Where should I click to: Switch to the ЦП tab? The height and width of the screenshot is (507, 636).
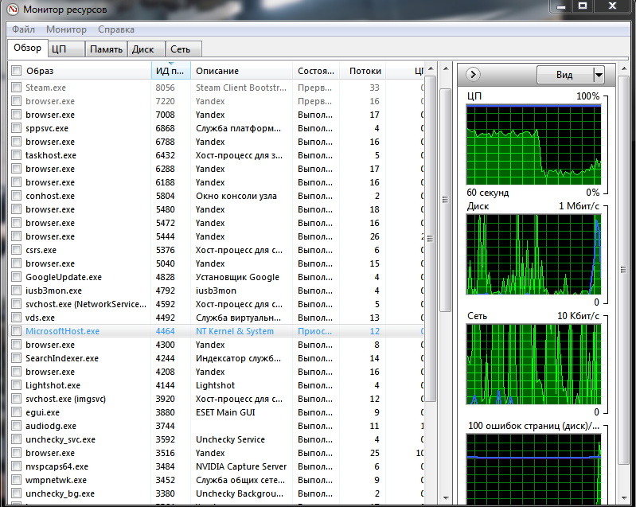click(59, 49)
